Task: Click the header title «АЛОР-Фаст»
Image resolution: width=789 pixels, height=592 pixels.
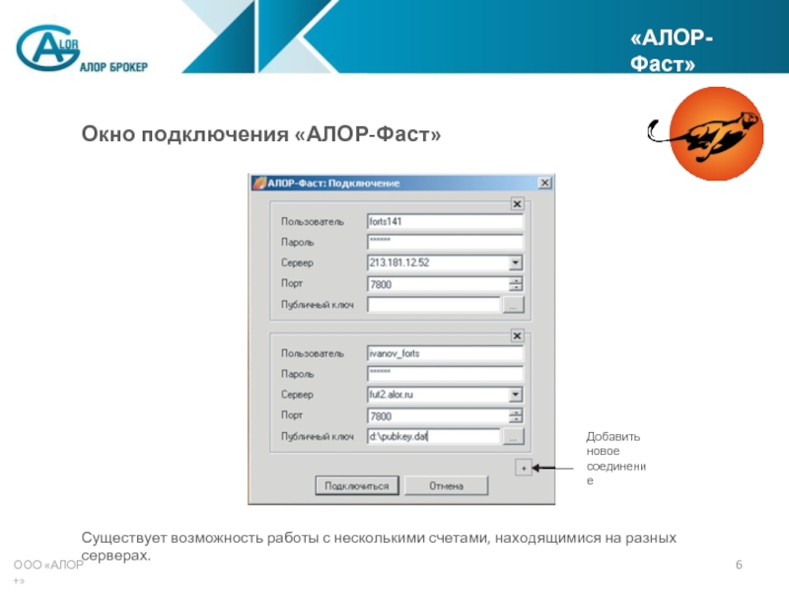Action: (x=672, y=51)
